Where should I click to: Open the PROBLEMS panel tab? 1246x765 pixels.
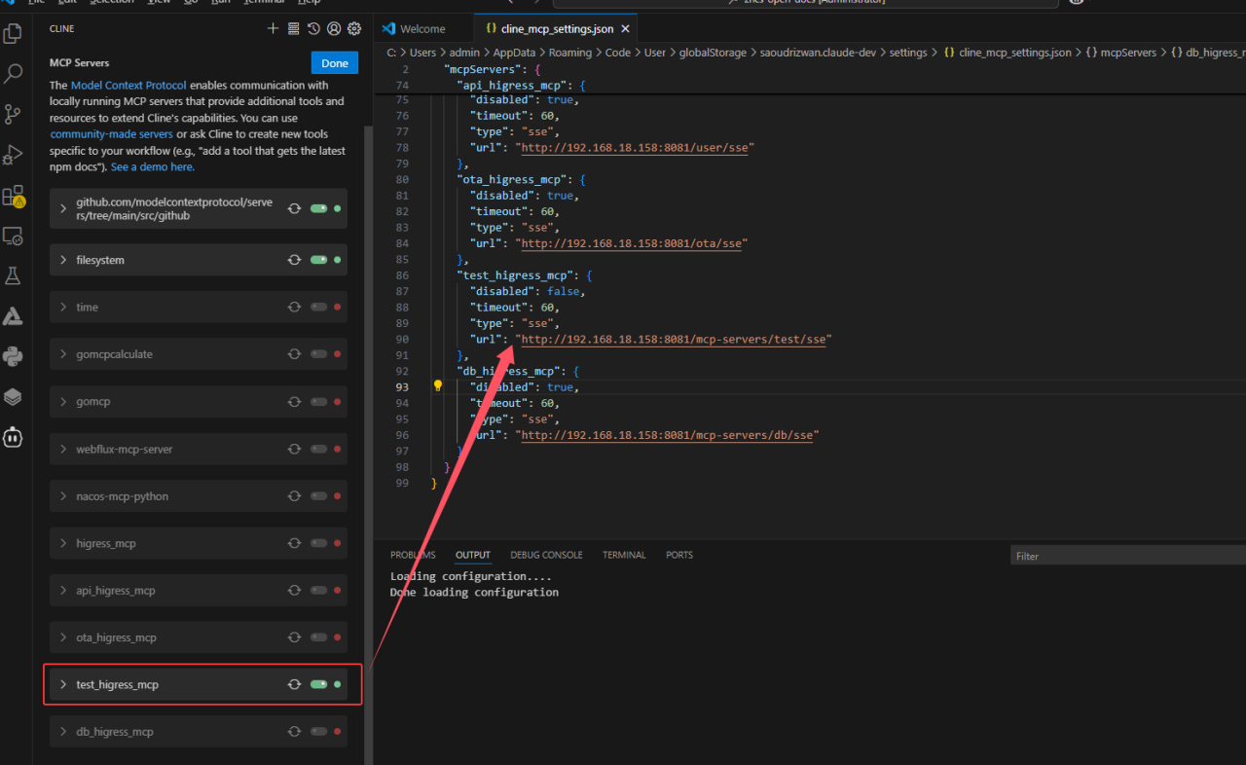(413, 555)
